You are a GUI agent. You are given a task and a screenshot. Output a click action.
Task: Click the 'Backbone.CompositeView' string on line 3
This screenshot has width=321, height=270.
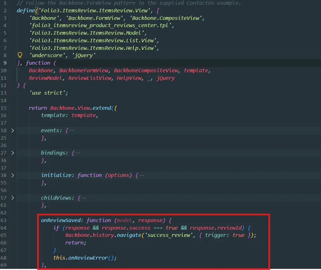(x=167, y=18)
